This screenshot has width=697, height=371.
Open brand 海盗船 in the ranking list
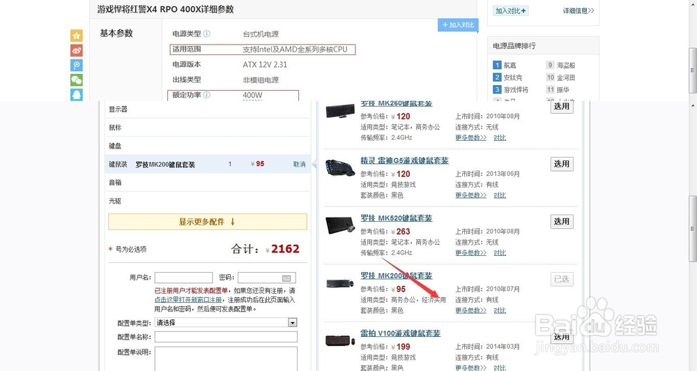pyautogui.click(x=566, y=65)
